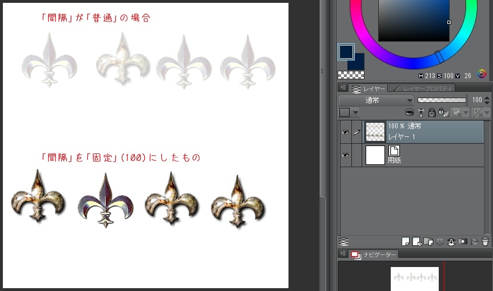The image size is (493, 291).
Task: Open the layer color palette dropdown arrow
Action: pyautogui.click(x=355, y=112)
